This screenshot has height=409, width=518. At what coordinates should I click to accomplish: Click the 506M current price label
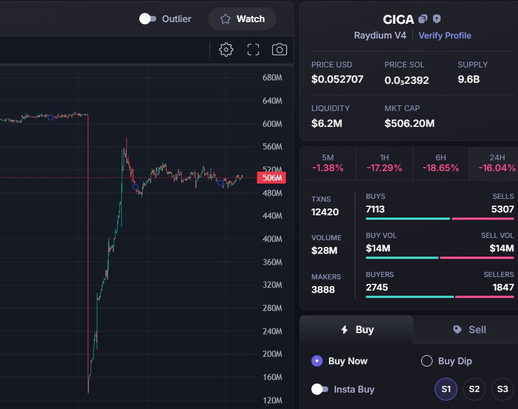[272, 177]
